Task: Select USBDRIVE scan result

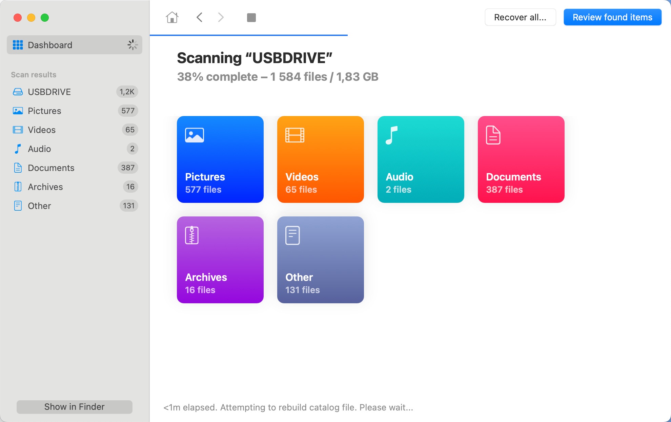Action: click(75, 92)
